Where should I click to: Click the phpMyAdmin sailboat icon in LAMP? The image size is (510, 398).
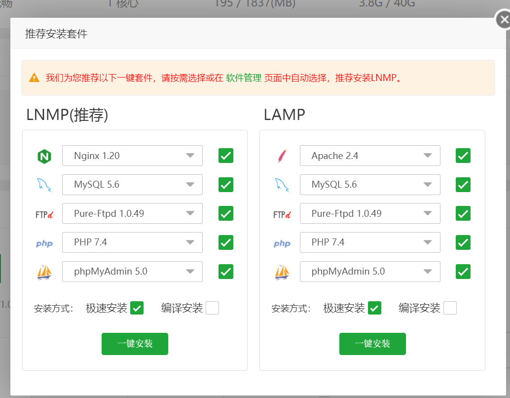282,272
